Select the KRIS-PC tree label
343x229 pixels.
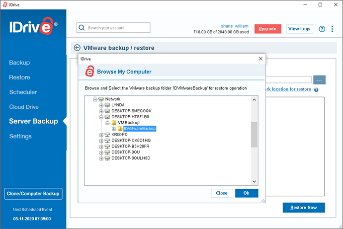click(119, 135)
